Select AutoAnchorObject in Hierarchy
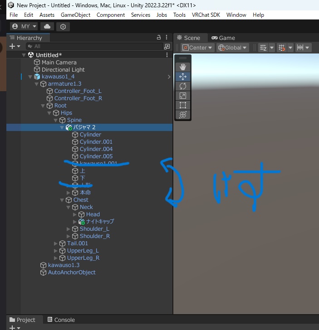The image size is (319, 330). coord(72,272)
